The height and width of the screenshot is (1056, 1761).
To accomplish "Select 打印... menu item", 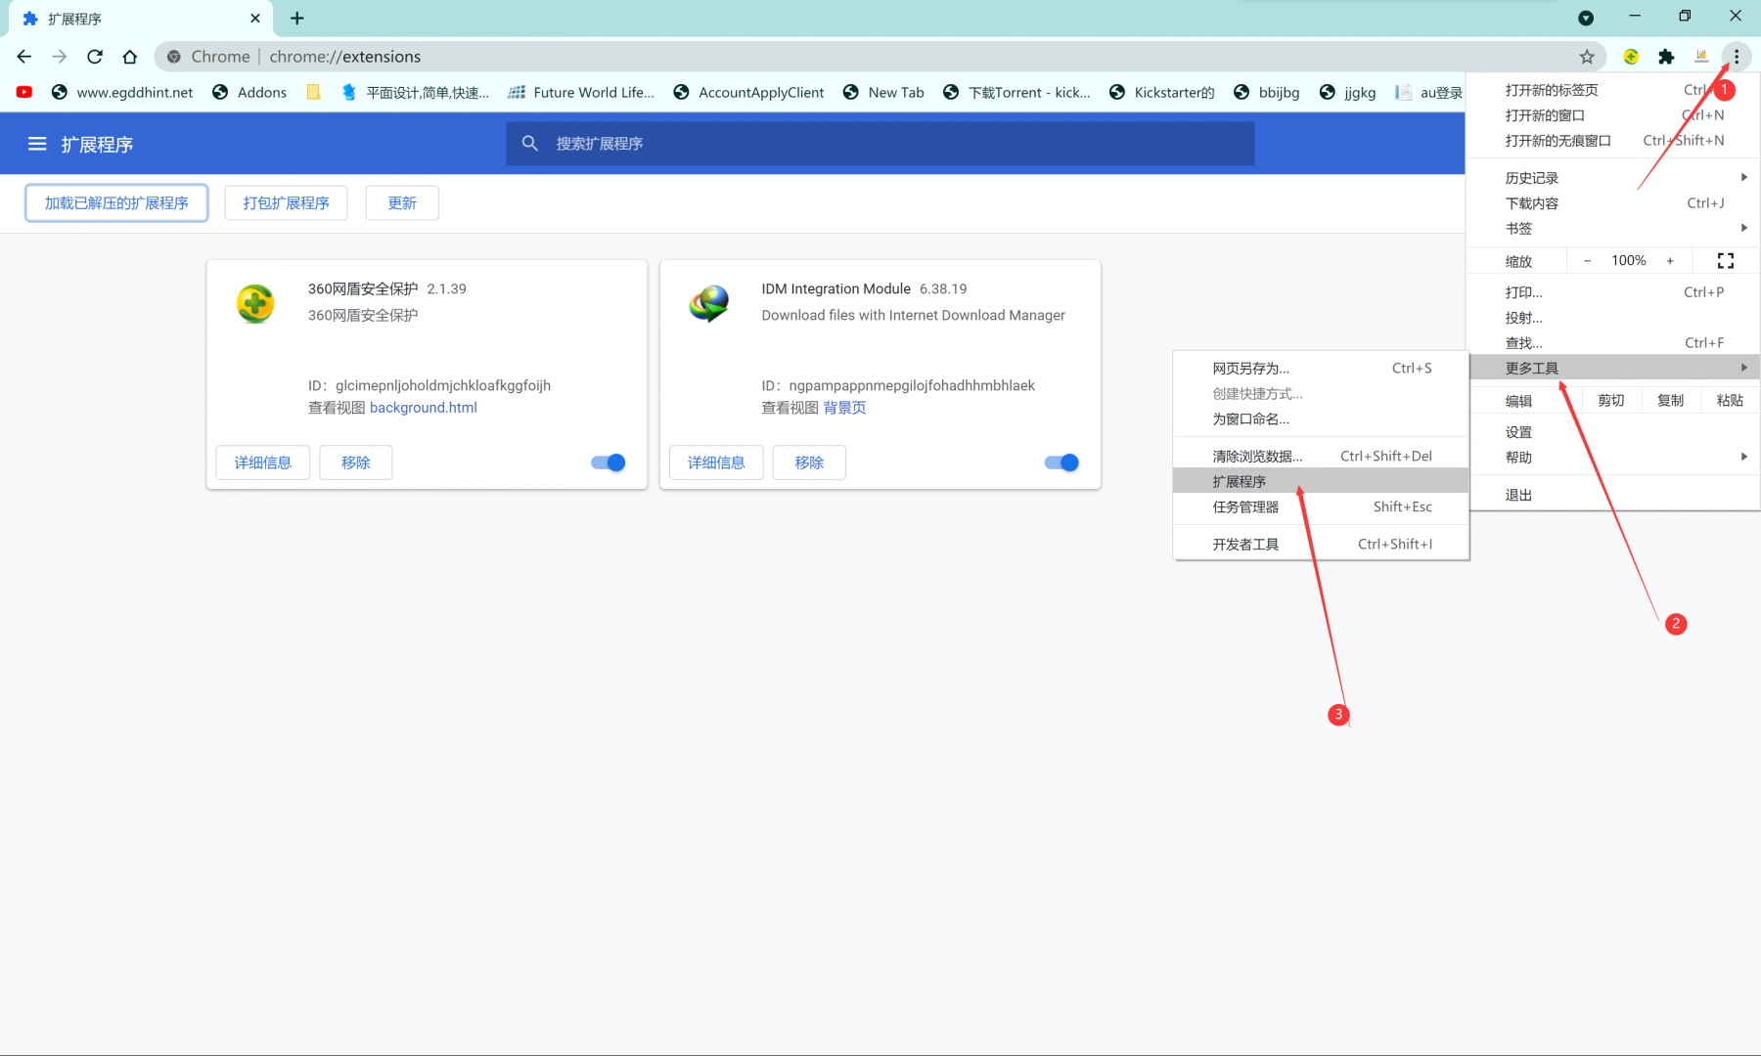I will click(1614, 291).
